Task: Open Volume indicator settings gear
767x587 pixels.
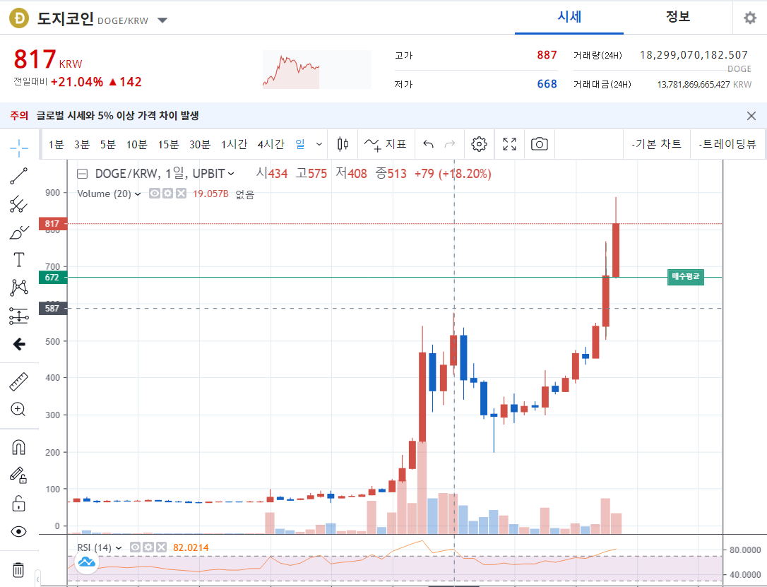Action: [x=168, y=194]
